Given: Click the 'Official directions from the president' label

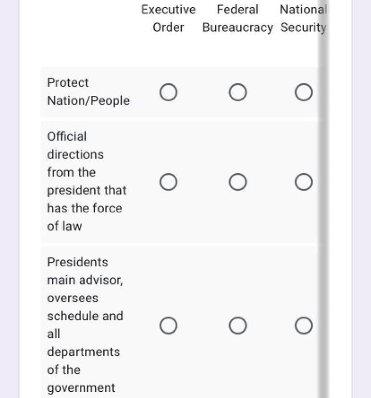Looking at the screenshot, I should click(87, 181).
